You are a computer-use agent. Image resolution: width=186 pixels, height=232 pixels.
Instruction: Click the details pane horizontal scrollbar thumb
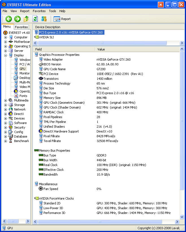[x=100, y=222]
